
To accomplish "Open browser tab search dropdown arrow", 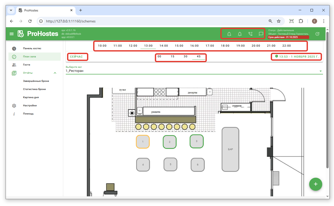I will [11, 10].
